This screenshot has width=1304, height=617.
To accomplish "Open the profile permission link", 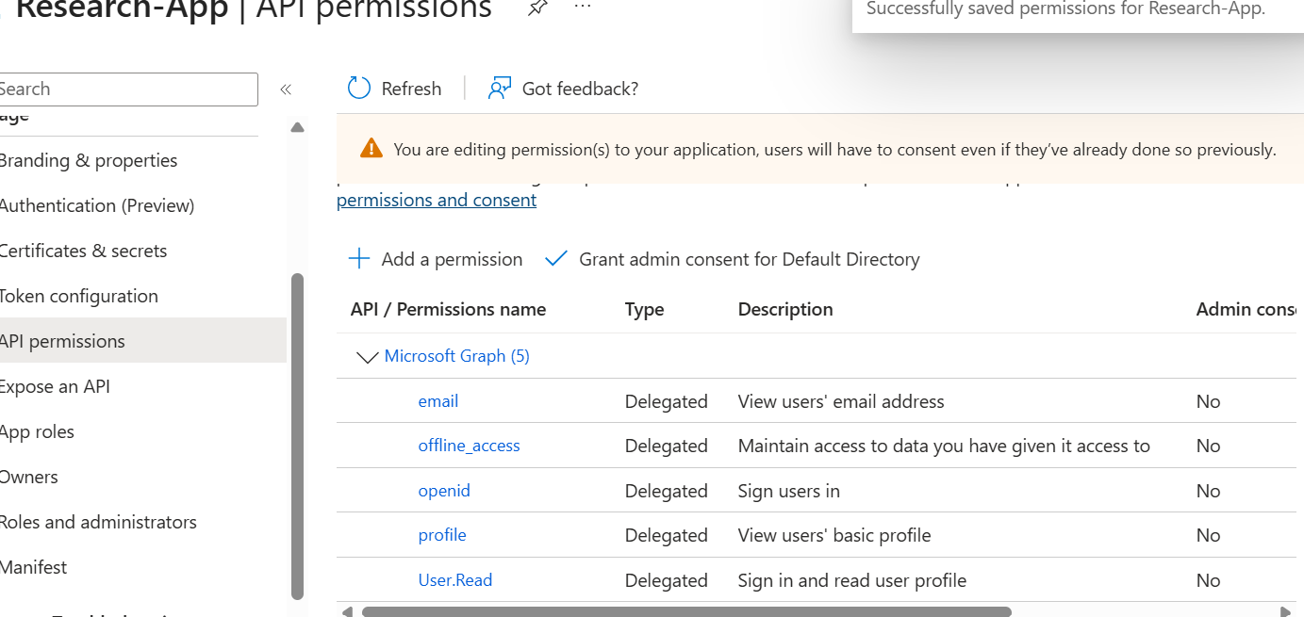I will 442,535.
